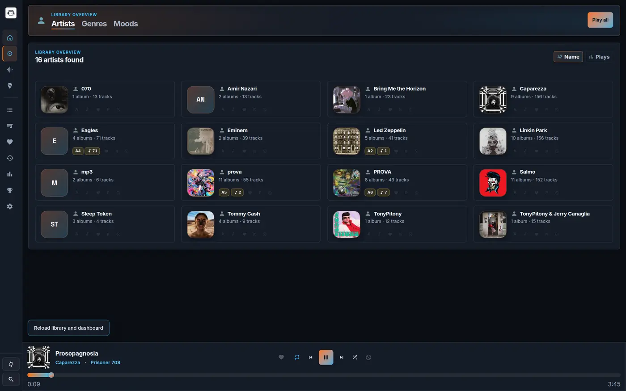Click PROVA's 7 tracks note badge

pyautogui.click(x=384, y=193)
